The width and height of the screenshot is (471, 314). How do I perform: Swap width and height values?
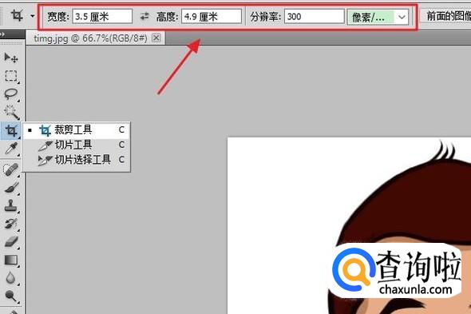point(144,16)
